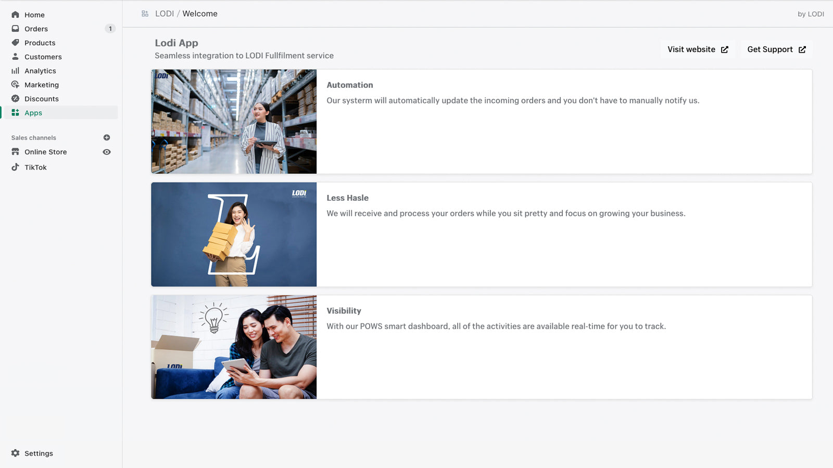This screenshot has width=833, height=468.
Task: Click the Settings gear icon
Action: click(x=15, y=453)
